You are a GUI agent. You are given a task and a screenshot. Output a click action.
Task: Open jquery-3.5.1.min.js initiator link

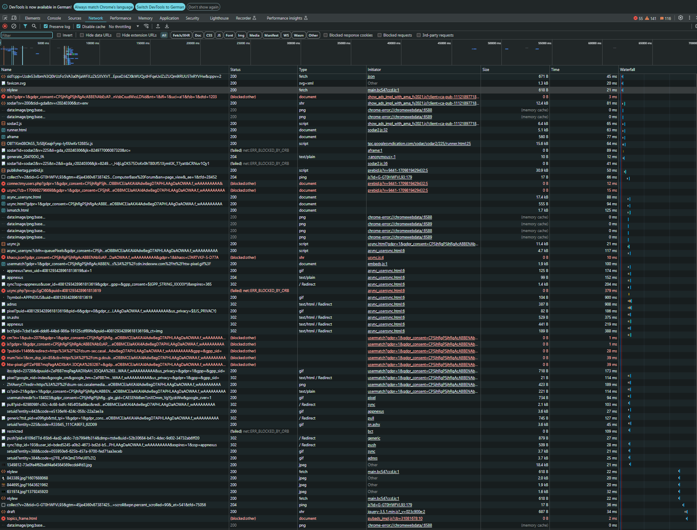coord(396,512)
